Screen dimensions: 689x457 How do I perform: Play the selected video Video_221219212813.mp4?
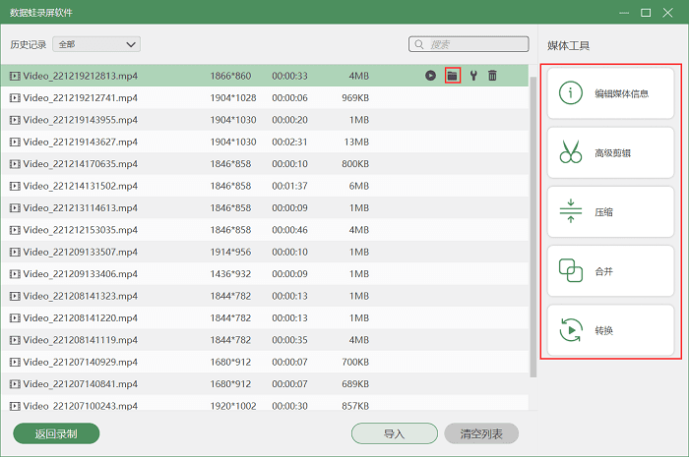431,76
